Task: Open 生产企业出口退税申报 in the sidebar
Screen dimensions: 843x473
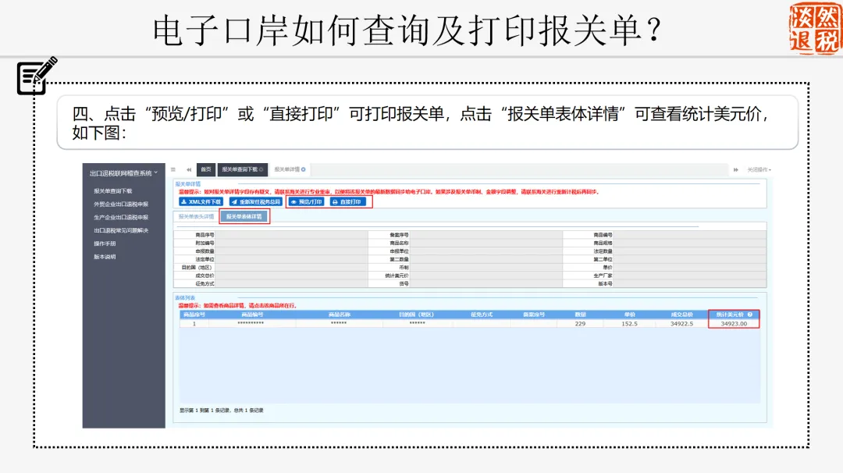Action: coord(121,217)
